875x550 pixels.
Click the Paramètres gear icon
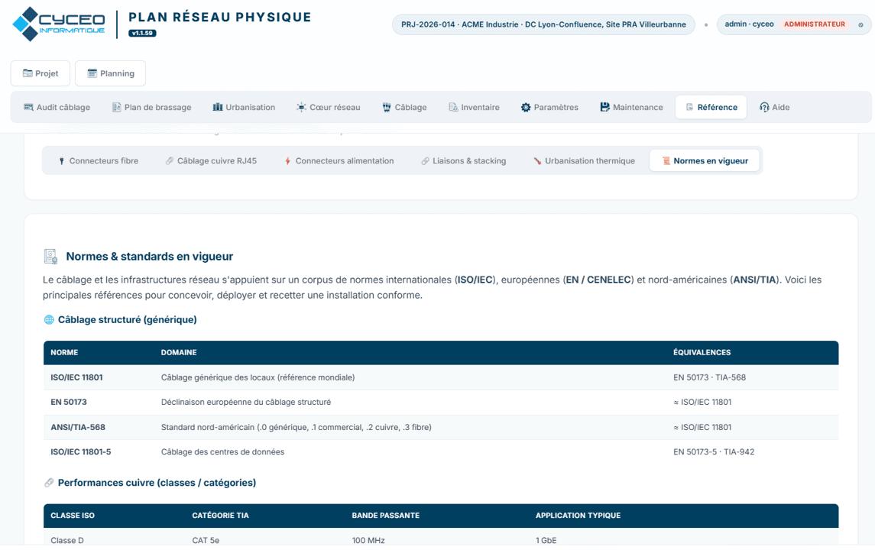click(x=526, y=107)
